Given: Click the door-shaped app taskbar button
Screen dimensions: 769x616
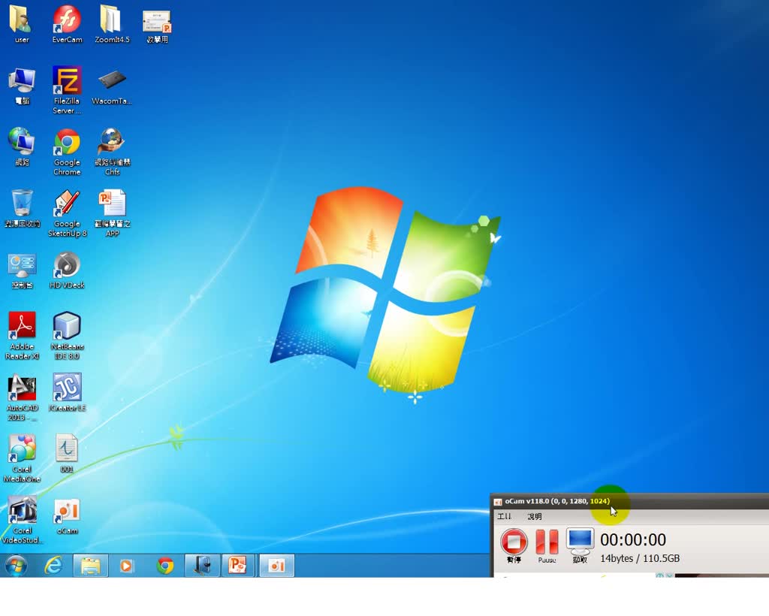Looking at the screenshot, I should coord(202,566).
